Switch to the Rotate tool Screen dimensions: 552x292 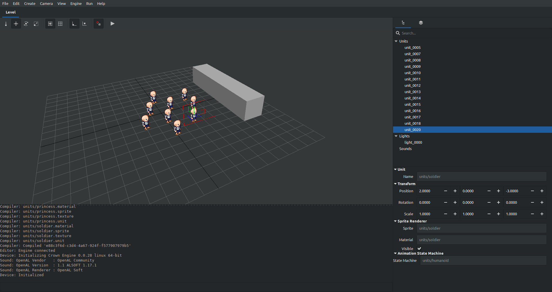26,24
